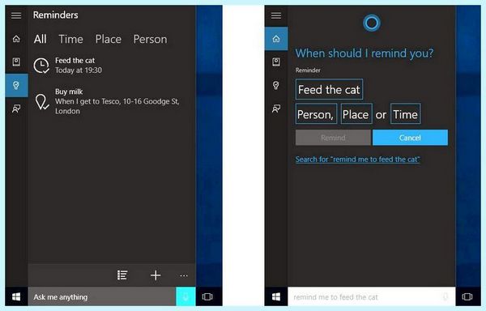Click location pin icon of Buy milk reminder
Screen dimensions: 486x311
pyautogui.click(x=41, y=102)
